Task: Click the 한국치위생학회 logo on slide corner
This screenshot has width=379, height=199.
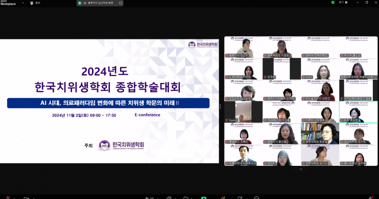Action: click(203, 45)
